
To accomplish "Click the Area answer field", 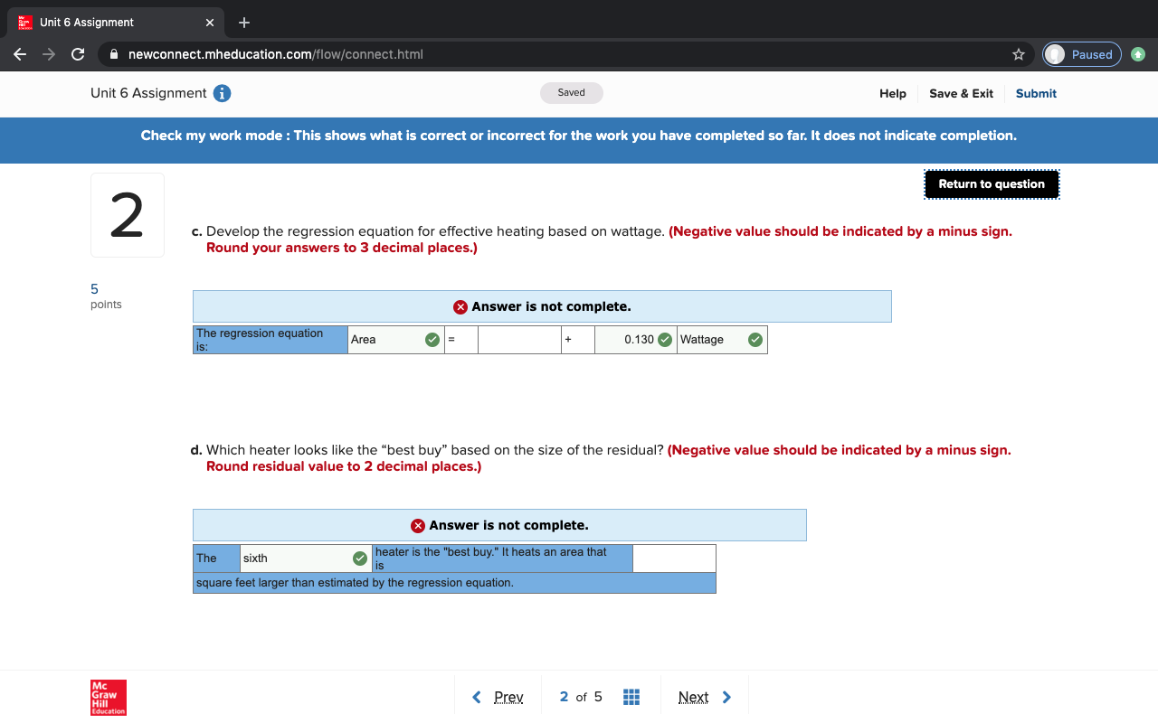I will [x=395, y=340].
